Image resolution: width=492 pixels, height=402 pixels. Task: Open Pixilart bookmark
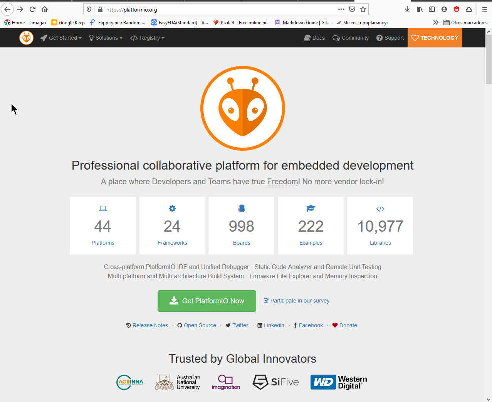point(241,22)
